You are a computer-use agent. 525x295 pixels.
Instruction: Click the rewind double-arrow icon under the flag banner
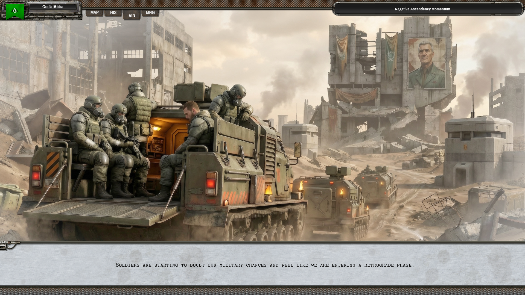point(36,17)
